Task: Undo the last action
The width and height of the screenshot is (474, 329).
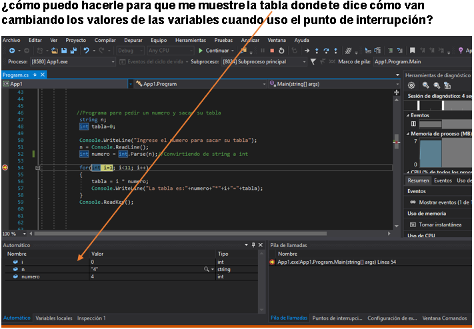Action: click(x=87, y=51)
